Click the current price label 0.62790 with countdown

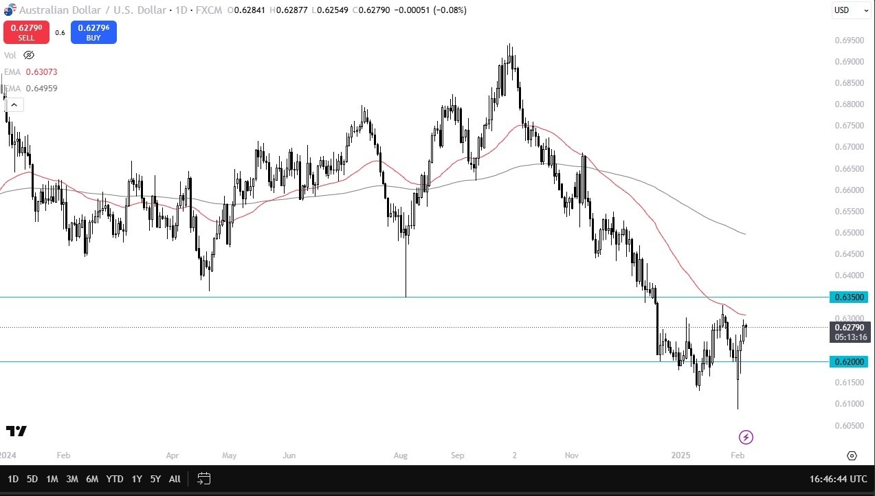pos(850,332)
